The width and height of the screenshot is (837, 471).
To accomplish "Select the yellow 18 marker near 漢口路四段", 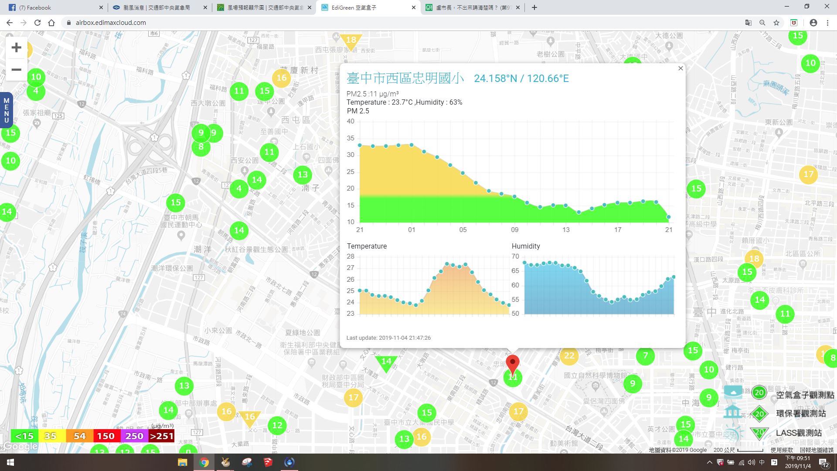I will click(x=754, y=258).
